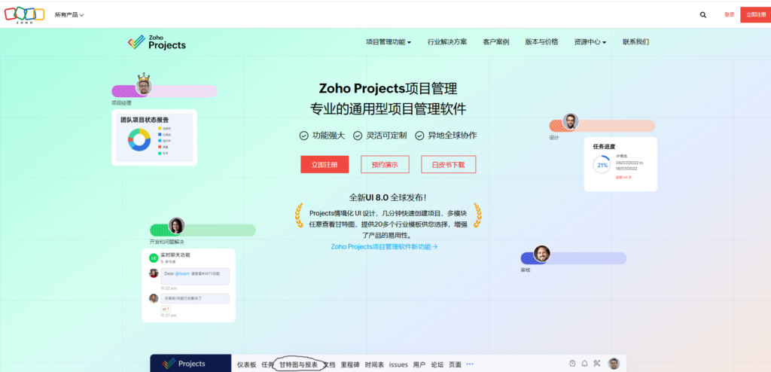This screenshot has width=771, height=372.
Task: Click the 团队项目状态报告 donut chart card
Action: [x=154, y=137]
